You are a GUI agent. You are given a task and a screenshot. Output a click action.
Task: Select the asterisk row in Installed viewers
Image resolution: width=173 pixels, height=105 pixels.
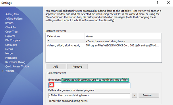coord(104,41)
